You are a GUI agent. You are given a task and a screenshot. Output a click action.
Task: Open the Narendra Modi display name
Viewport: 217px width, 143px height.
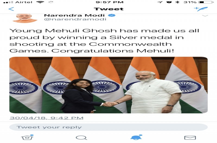coord(74,15)
